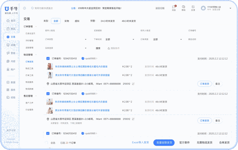Click the shop avatar icon
The height and width of the screenshot is (150, 238).
(x=203, y=8)
